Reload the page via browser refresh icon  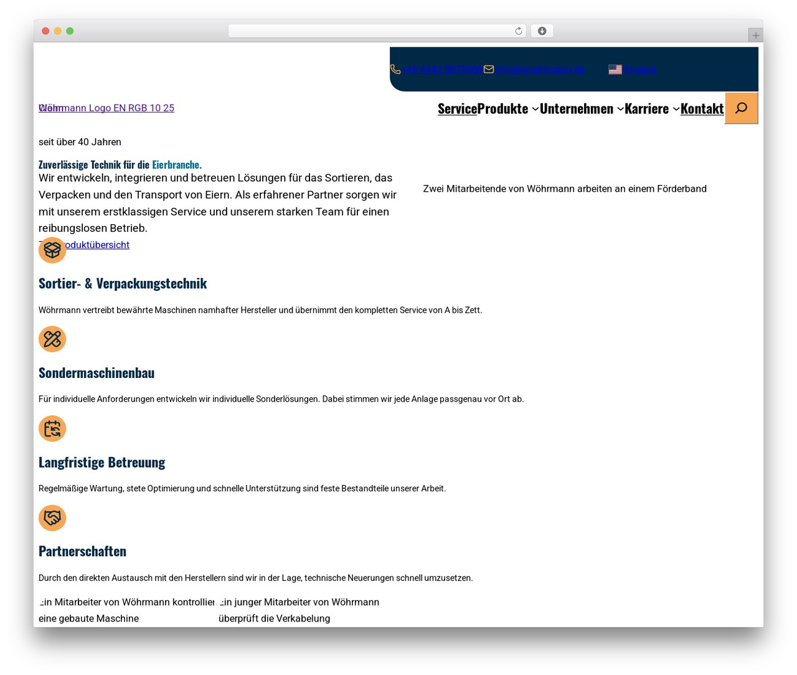point(519,31)
